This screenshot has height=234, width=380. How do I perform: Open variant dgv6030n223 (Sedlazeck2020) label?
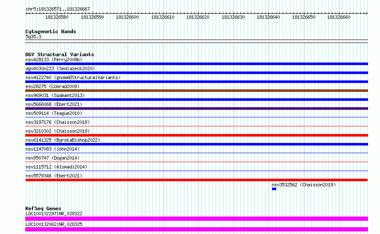60,68
